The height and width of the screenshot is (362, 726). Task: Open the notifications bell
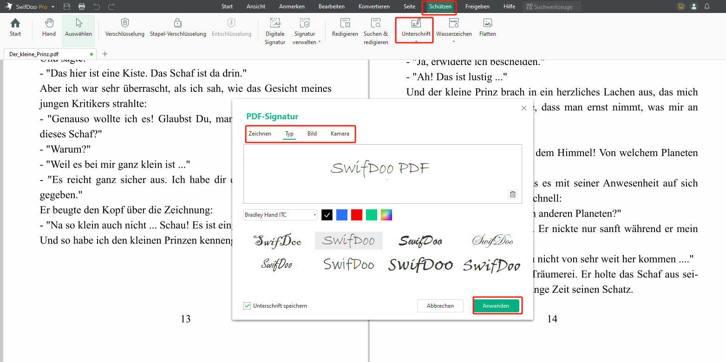(707, 6)
